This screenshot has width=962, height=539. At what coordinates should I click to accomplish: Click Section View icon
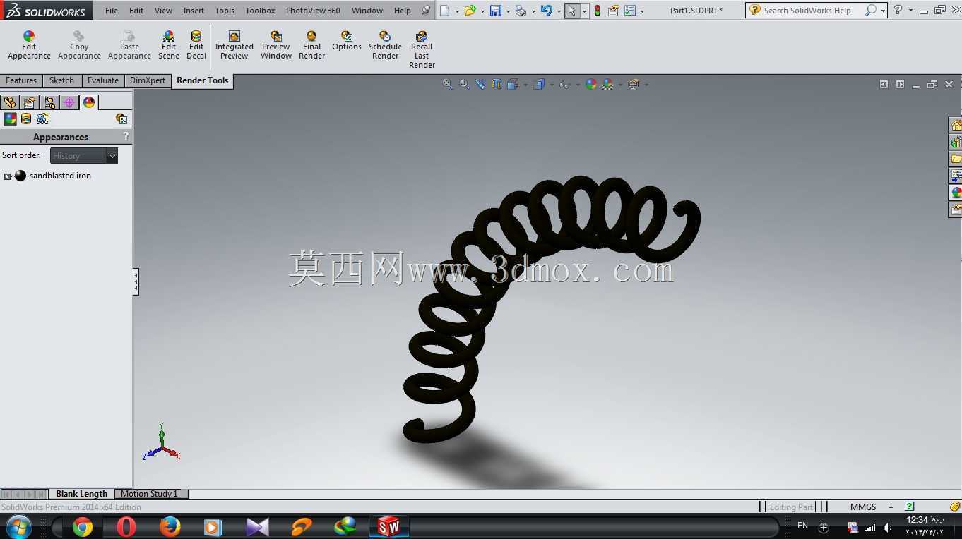click(497, 84)
